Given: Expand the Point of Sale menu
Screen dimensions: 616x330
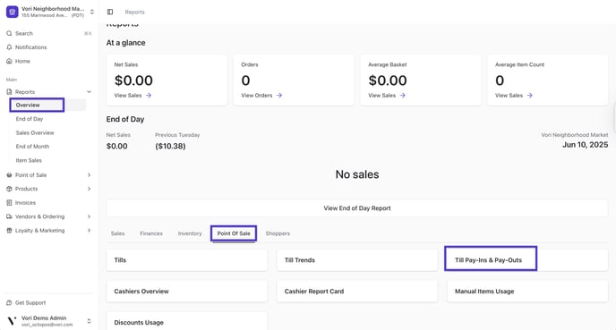Looking at the screenshot, I should [x=89, y=175].
